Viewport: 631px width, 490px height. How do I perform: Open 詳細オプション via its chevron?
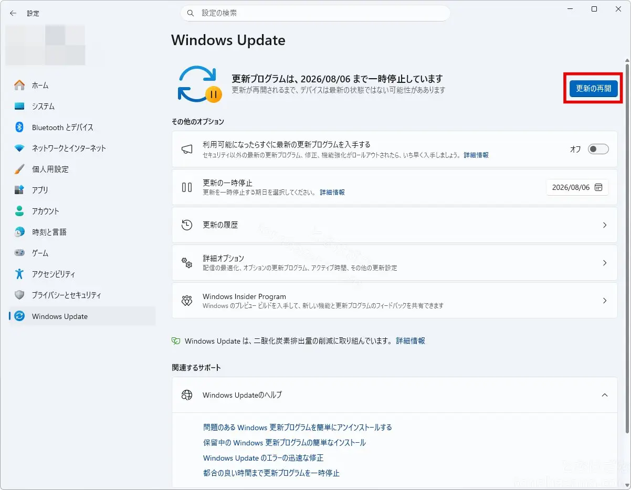(x=605, y=263)
